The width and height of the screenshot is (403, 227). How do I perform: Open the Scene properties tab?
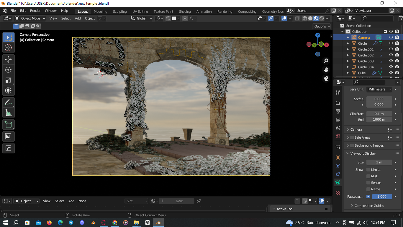tap(338, 128)
